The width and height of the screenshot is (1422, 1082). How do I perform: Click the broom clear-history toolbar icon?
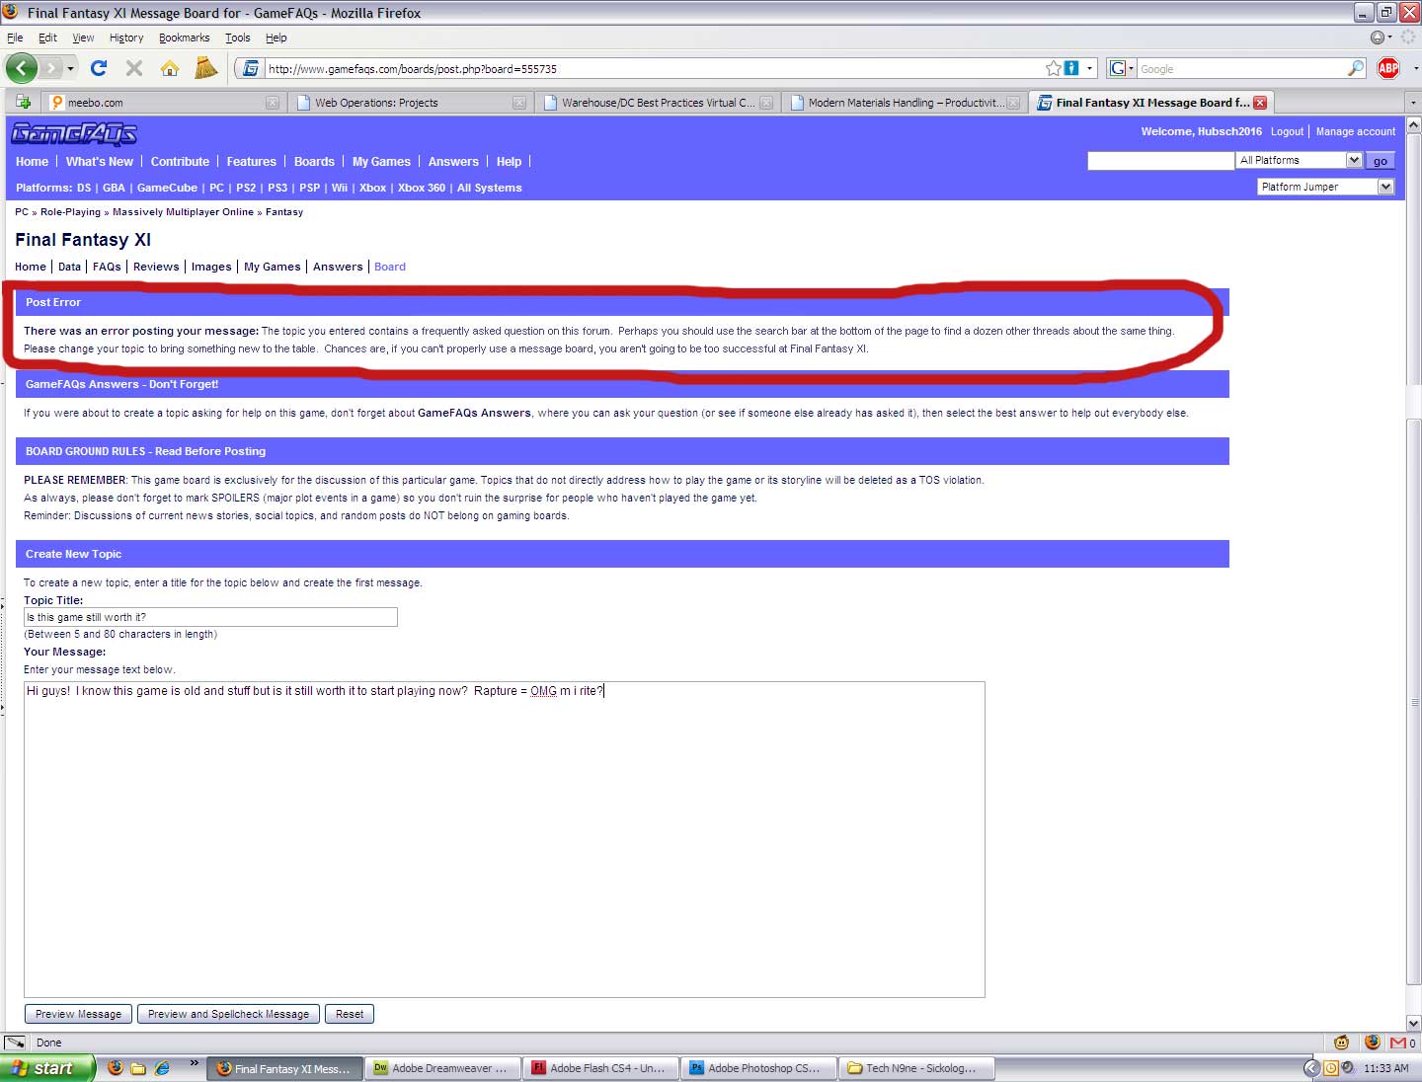pos(205,68)
